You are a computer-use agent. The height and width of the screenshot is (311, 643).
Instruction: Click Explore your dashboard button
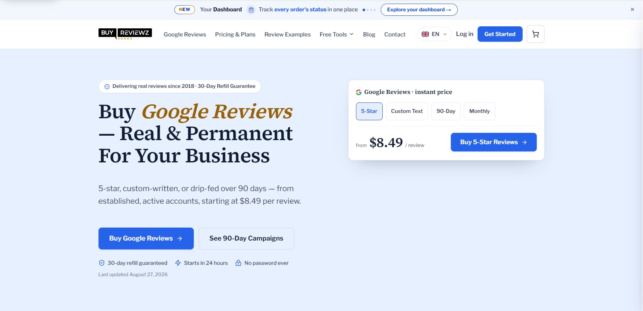(419, 10)
